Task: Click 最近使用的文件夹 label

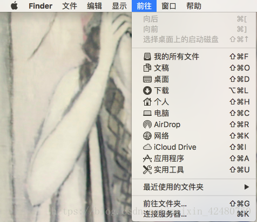Action: pyautogui.click(x=173, y=187)
